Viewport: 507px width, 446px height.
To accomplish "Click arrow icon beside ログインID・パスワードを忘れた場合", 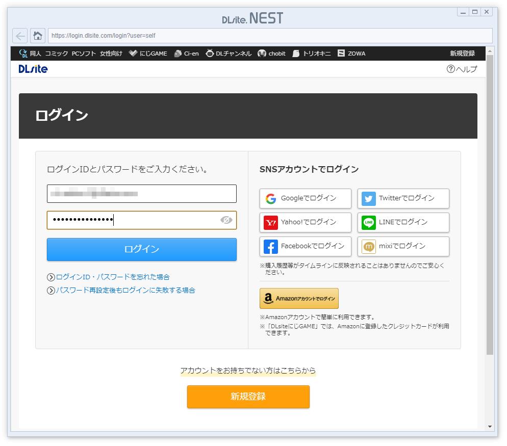I will [x=51, y=277].
